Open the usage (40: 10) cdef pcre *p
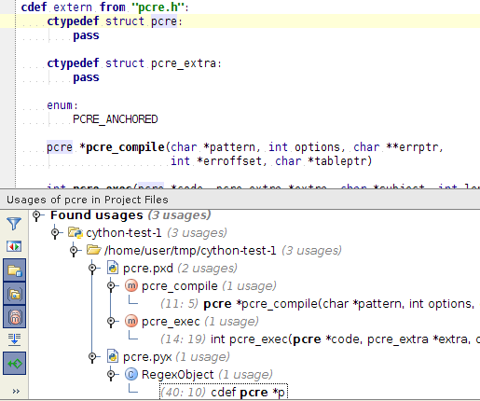Image resolution: width=480 pixels, height=401 pixels. 224,393
